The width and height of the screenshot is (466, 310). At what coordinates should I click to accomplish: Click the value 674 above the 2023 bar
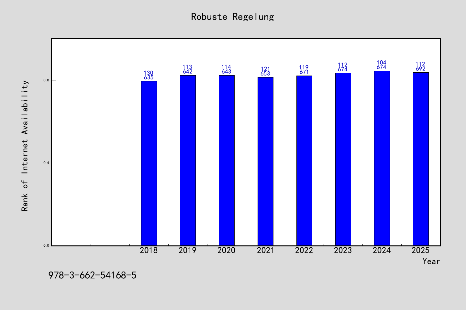[x=343, y=69]
